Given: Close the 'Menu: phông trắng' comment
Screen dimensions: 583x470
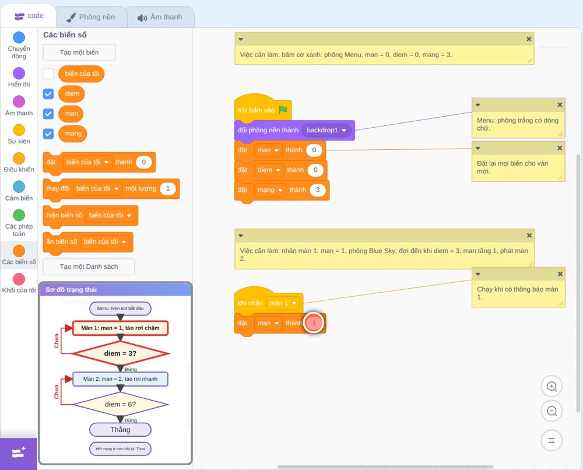Looking at the screenshot, I should click(560, 105).
